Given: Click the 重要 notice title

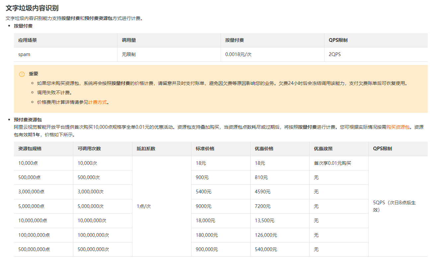Looking at the screenshot, I should pyautogui.click(x=34, y=74).
